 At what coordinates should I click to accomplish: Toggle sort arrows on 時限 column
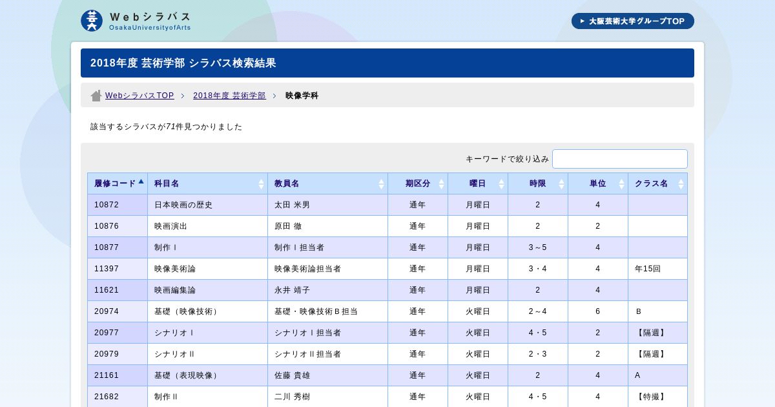[x=561, y=184]
